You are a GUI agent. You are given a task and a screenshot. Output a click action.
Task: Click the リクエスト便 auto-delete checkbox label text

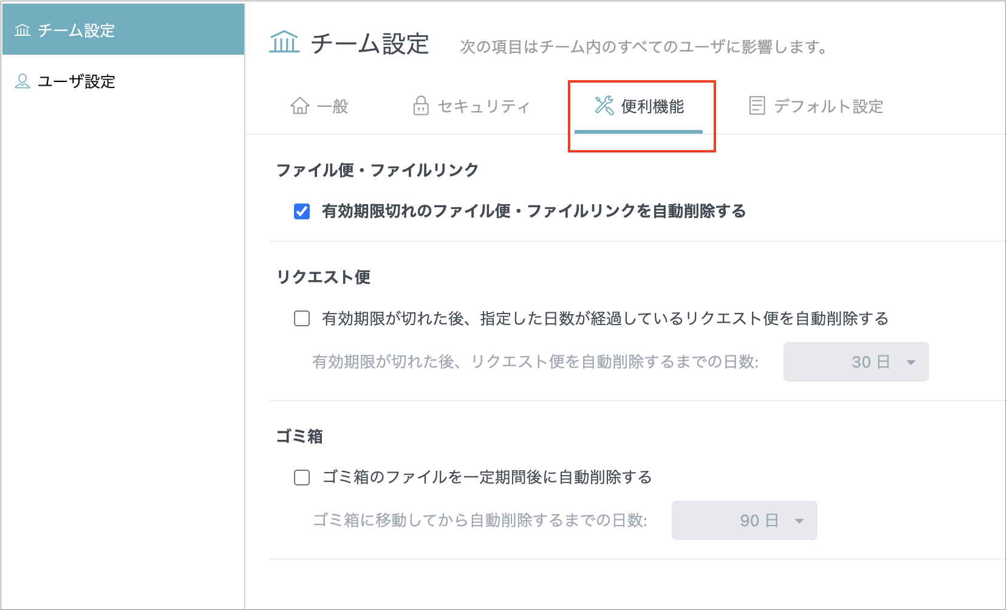point(606,318)
